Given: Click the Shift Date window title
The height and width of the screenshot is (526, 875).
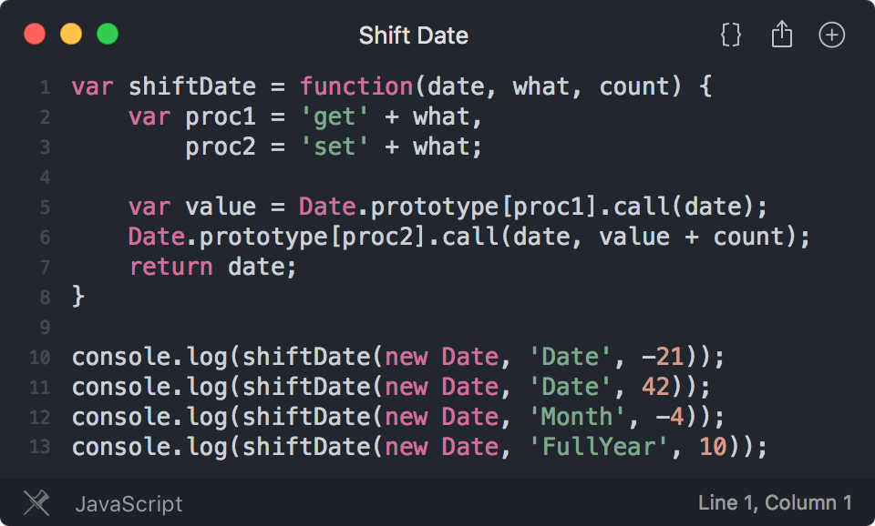Looking at the screenshot, I should coord(414,35).
